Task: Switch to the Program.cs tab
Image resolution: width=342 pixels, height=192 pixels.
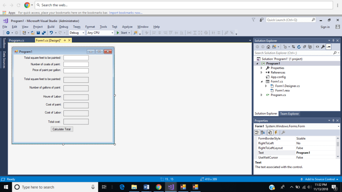Action: tap(17, 40)
